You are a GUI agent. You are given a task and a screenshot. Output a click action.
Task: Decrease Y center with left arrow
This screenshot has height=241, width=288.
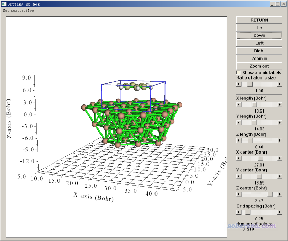click(x=239, y=176)
